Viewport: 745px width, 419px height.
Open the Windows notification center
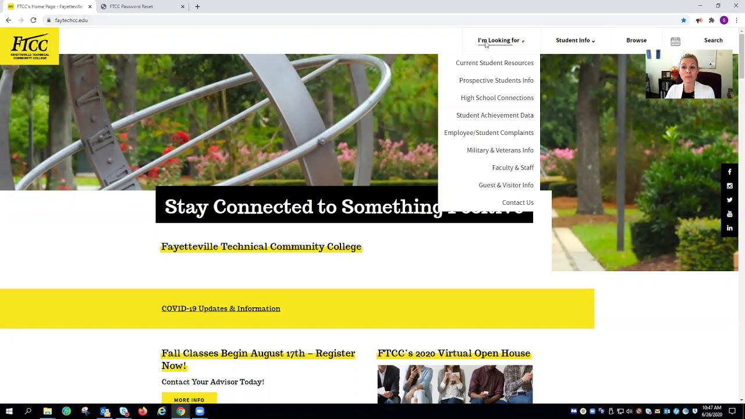pyautogui.click(x=732, y=411)
